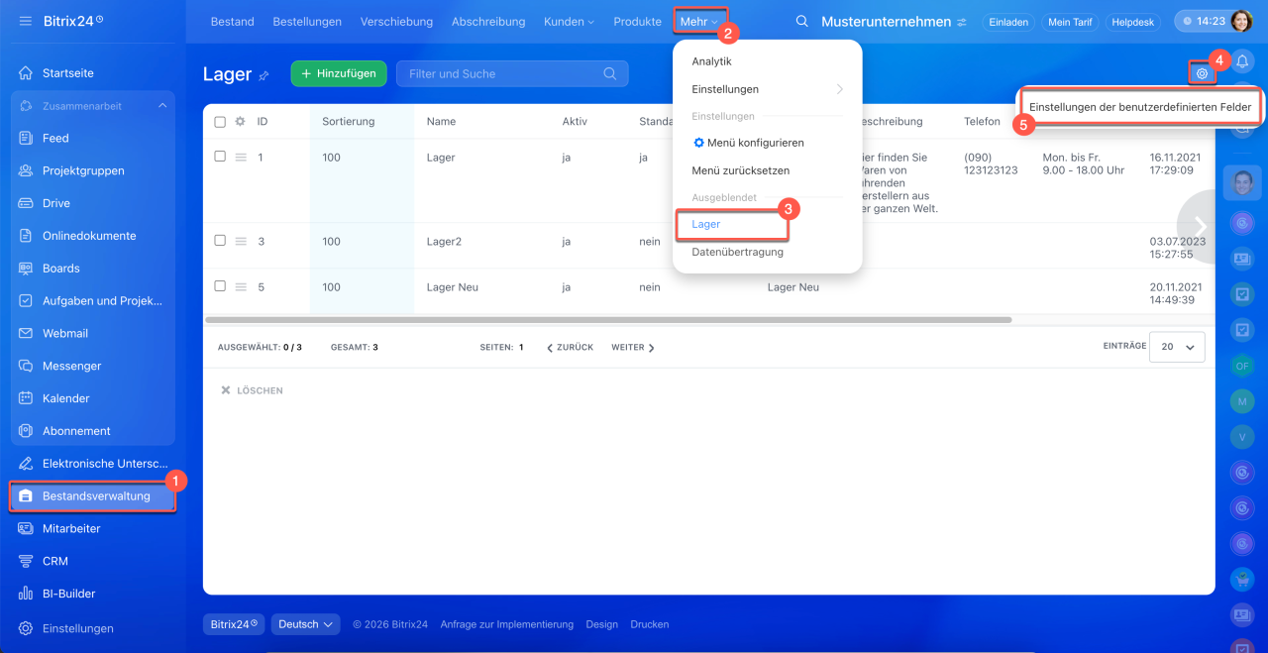Click the search magnifier icon in top bar
The width and height of the screenshot is (1268, 653).
(x=802, y=22)
